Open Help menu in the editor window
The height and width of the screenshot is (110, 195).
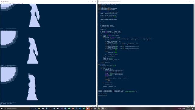119,3
